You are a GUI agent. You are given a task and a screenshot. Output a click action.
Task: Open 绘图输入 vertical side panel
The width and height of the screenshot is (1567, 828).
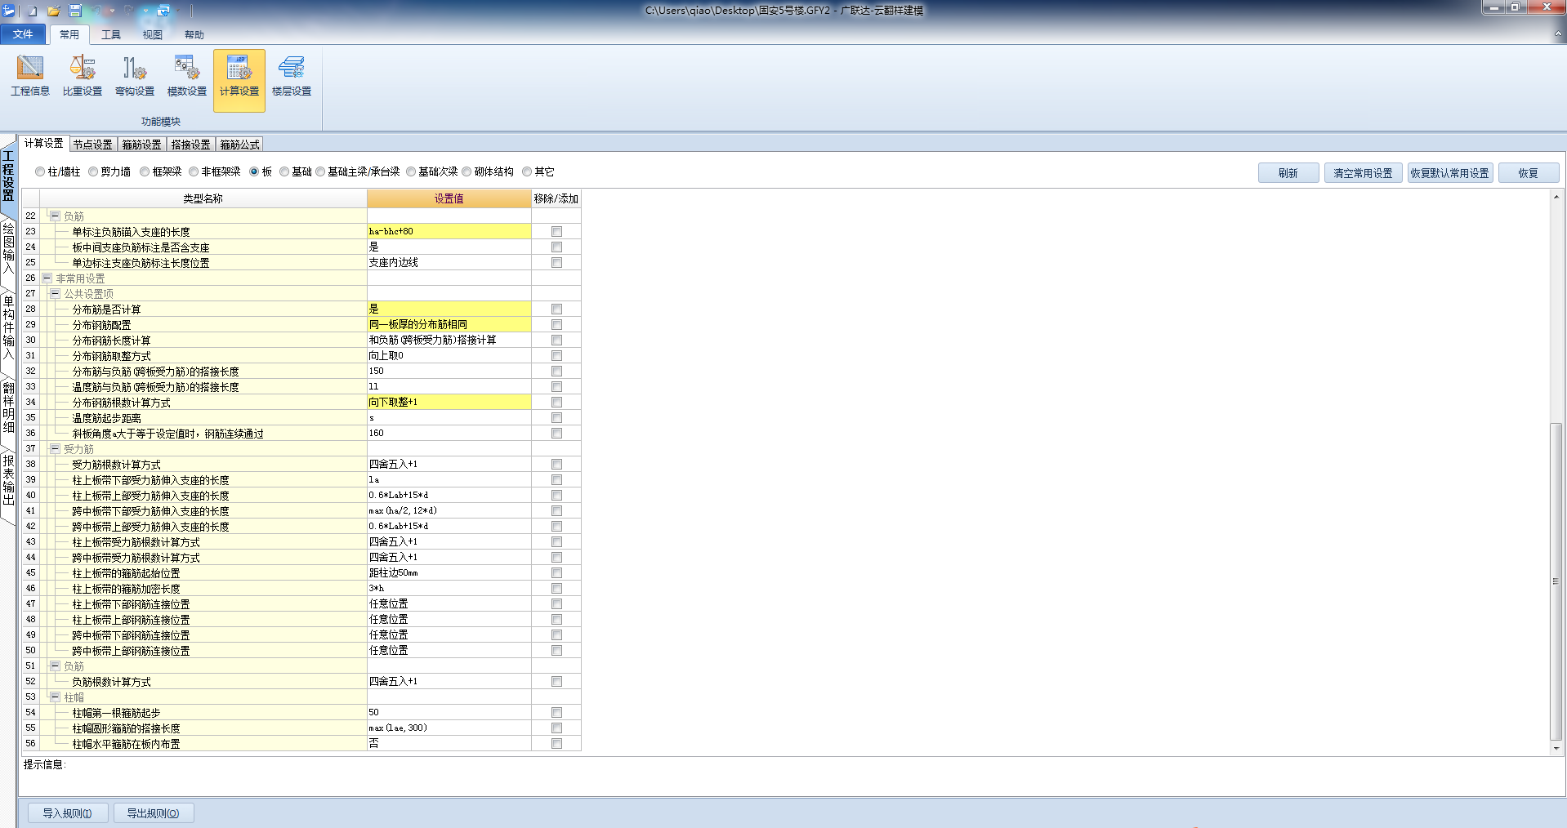[8, 247]
